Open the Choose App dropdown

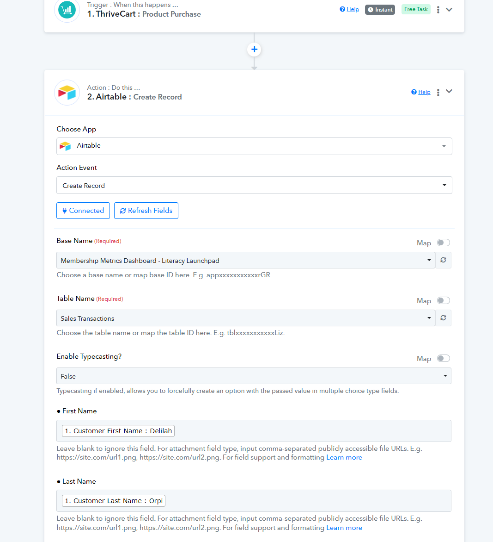pos(254,146)
